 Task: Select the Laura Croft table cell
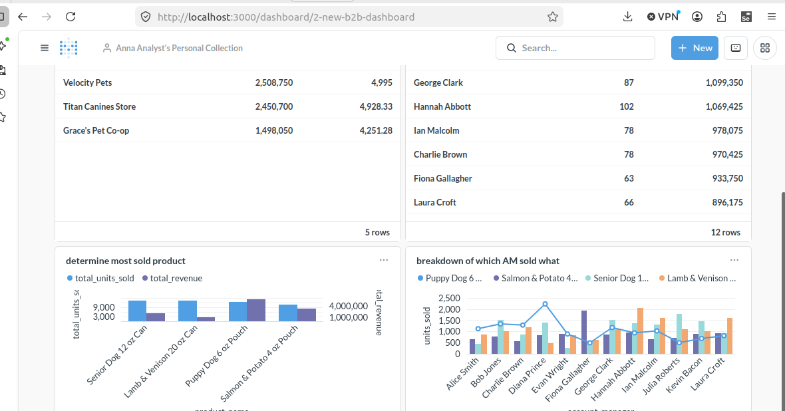pyautogui.click(x=434, y=203)
